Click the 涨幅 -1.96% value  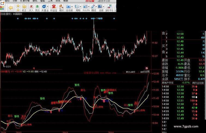[179, 68]
